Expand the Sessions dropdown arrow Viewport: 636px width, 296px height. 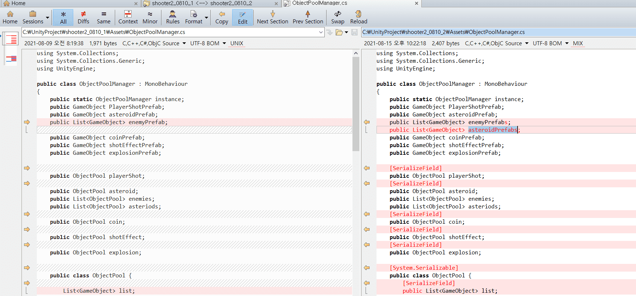pyautogui.click(x=47, y=18)
